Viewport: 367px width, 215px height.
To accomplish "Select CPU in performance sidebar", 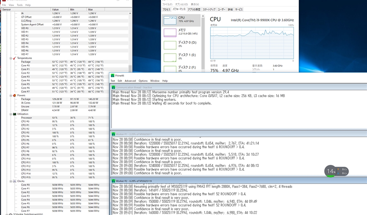I will pyautogui.click(x=181, y=20).
